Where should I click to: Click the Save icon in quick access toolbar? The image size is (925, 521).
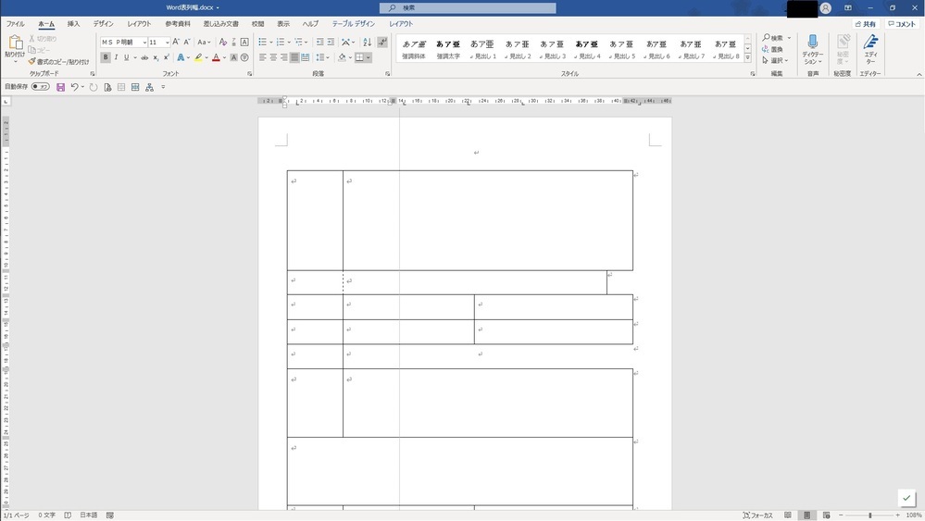[60, 87]
